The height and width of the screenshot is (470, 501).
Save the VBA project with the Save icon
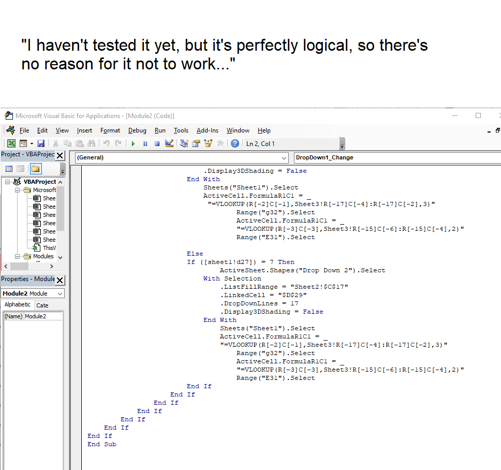pyautogui.click(x=41, y=143)
